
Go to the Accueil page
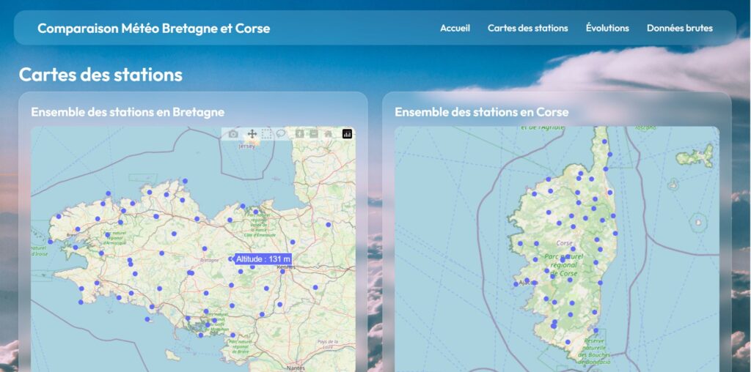[455, 28]
